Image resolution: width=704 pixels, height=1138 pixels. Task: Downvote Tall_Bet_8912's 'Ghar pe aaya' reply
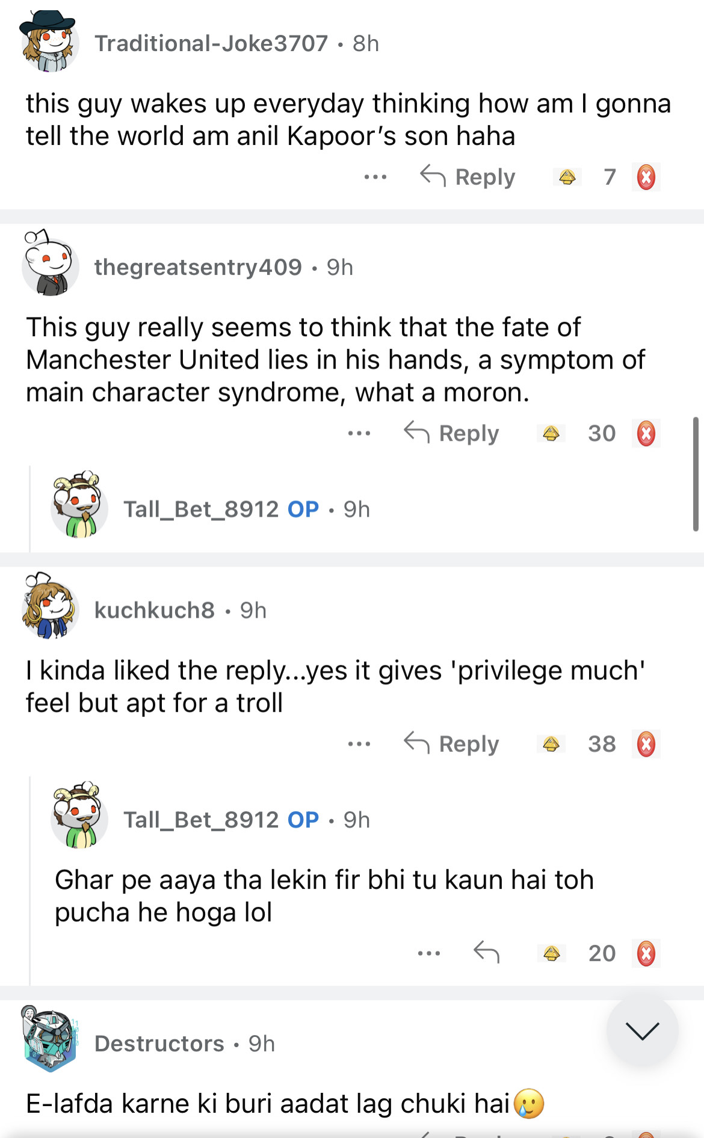tap(646, 953)
